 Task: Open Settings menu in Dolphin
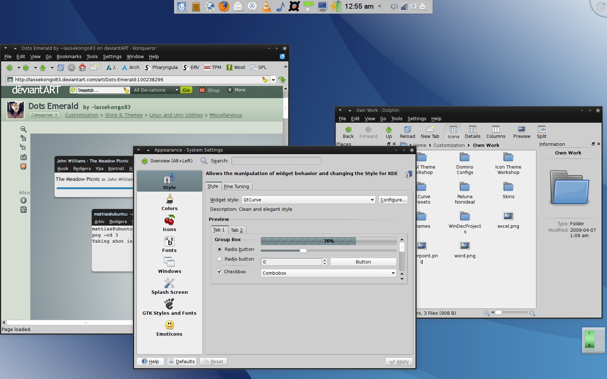coord(417,119)
